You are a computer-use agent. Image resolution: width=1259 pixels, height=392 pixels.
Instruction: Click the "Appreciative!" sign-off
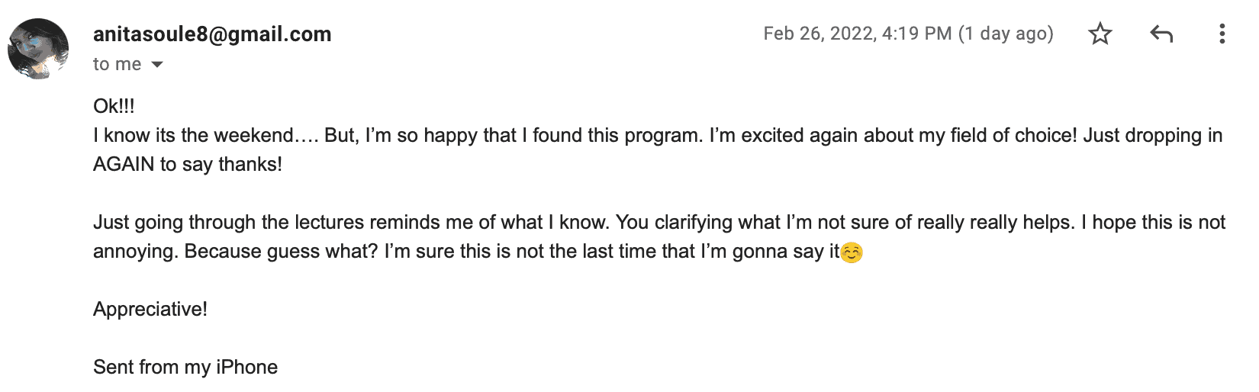(150, 309)
